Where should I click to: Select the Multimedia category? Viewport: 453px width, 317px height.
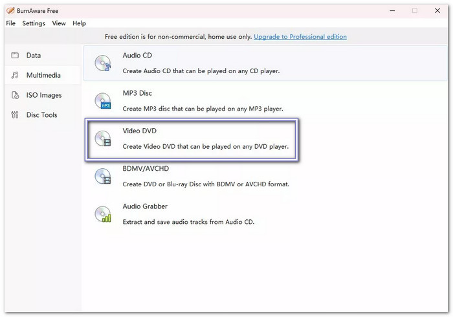click(x=43, y=75)
